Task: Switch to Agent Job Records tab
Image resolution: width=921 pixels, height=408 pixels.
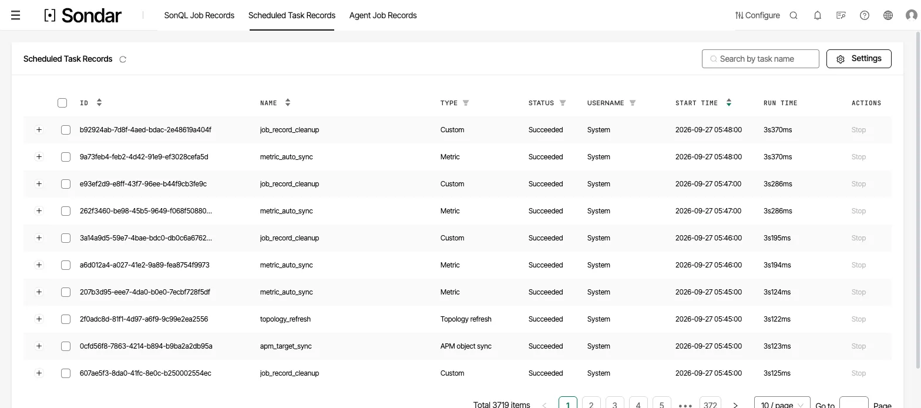Action: tap(383, 15)
